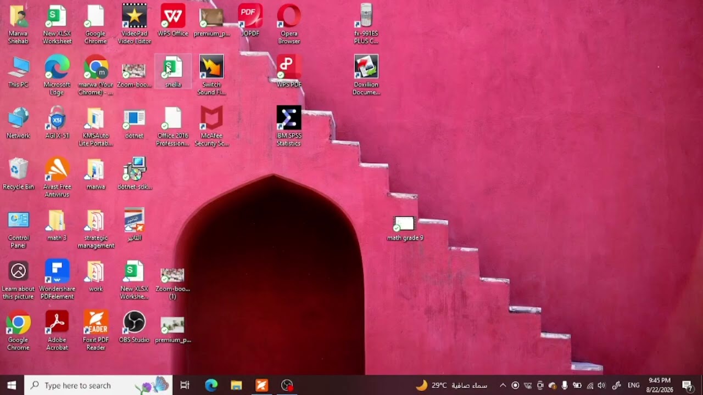Open the JOPDF desktop shortcut
The height and width of the screenshot is (395, 703).
tap(250, 21)
